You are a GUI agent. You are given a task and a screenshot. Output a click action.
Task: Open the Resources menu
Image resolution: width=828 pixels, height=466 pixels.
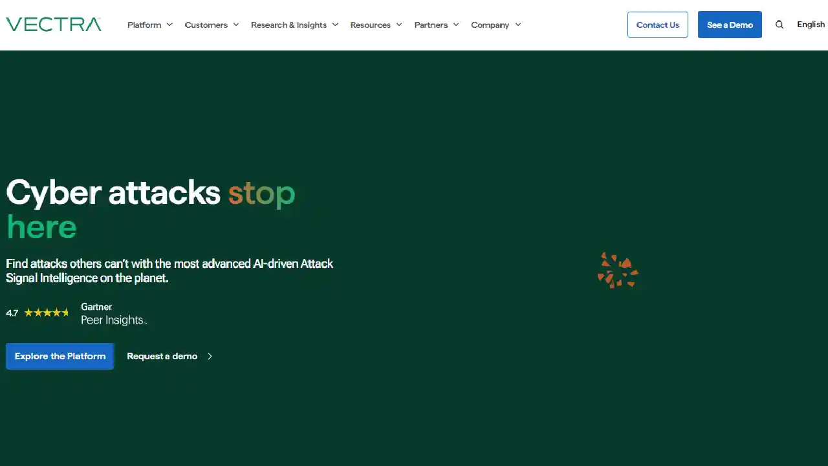pyautogui.click(x=371, y=25)
